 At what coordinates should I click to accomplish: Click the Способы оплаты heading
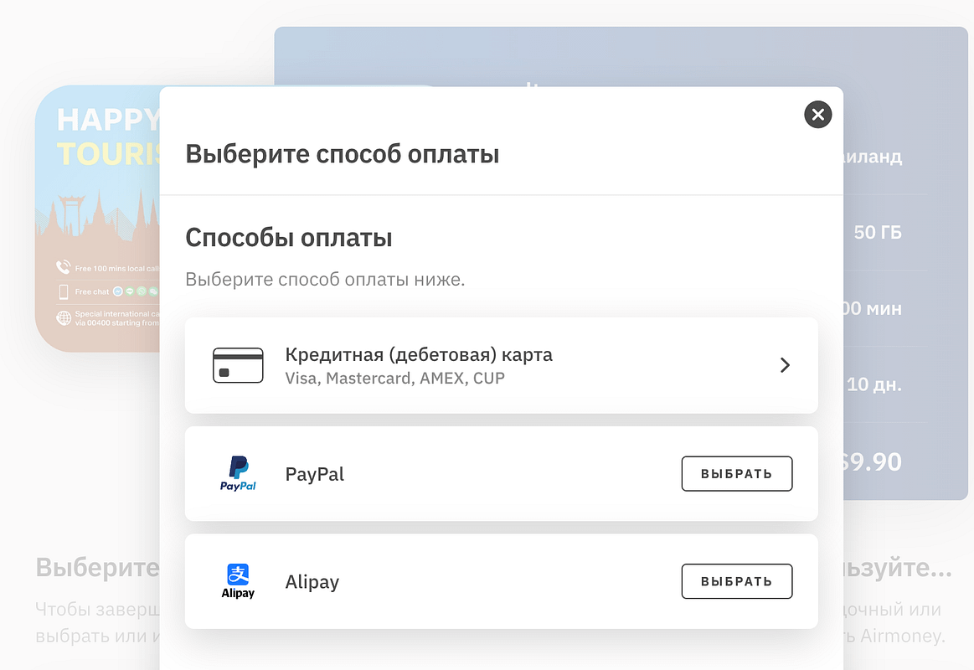[288, 237]
